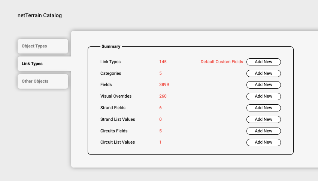Add a new entry for Fields

pos(263,85)
